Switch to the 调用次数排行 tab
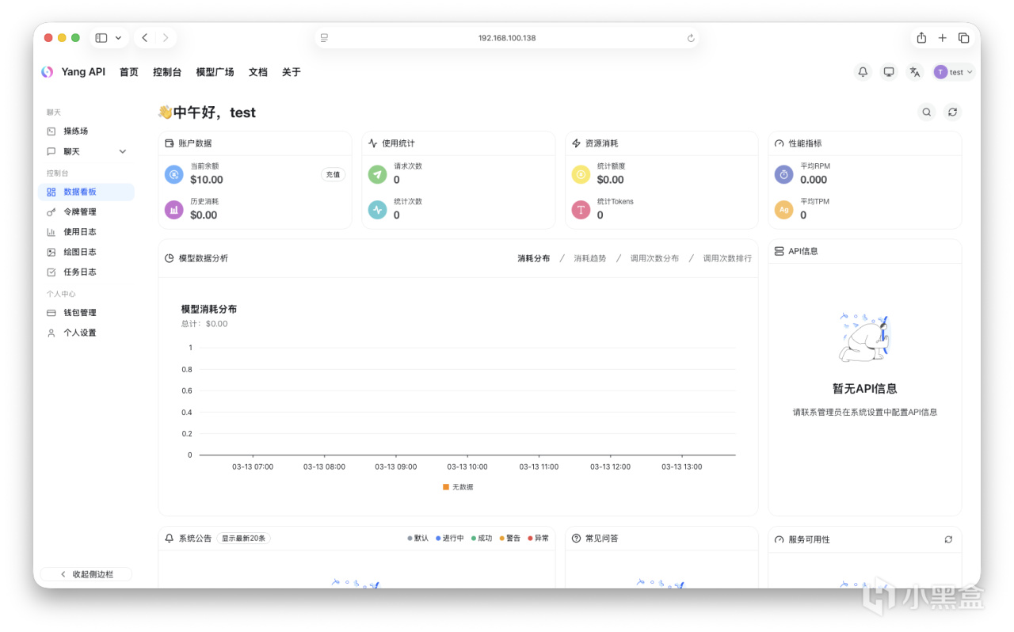1014x632 pixels. pos(727,258)
